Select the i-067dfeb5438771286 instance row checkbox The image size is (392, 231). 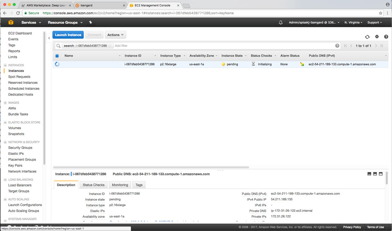[57, 64]
